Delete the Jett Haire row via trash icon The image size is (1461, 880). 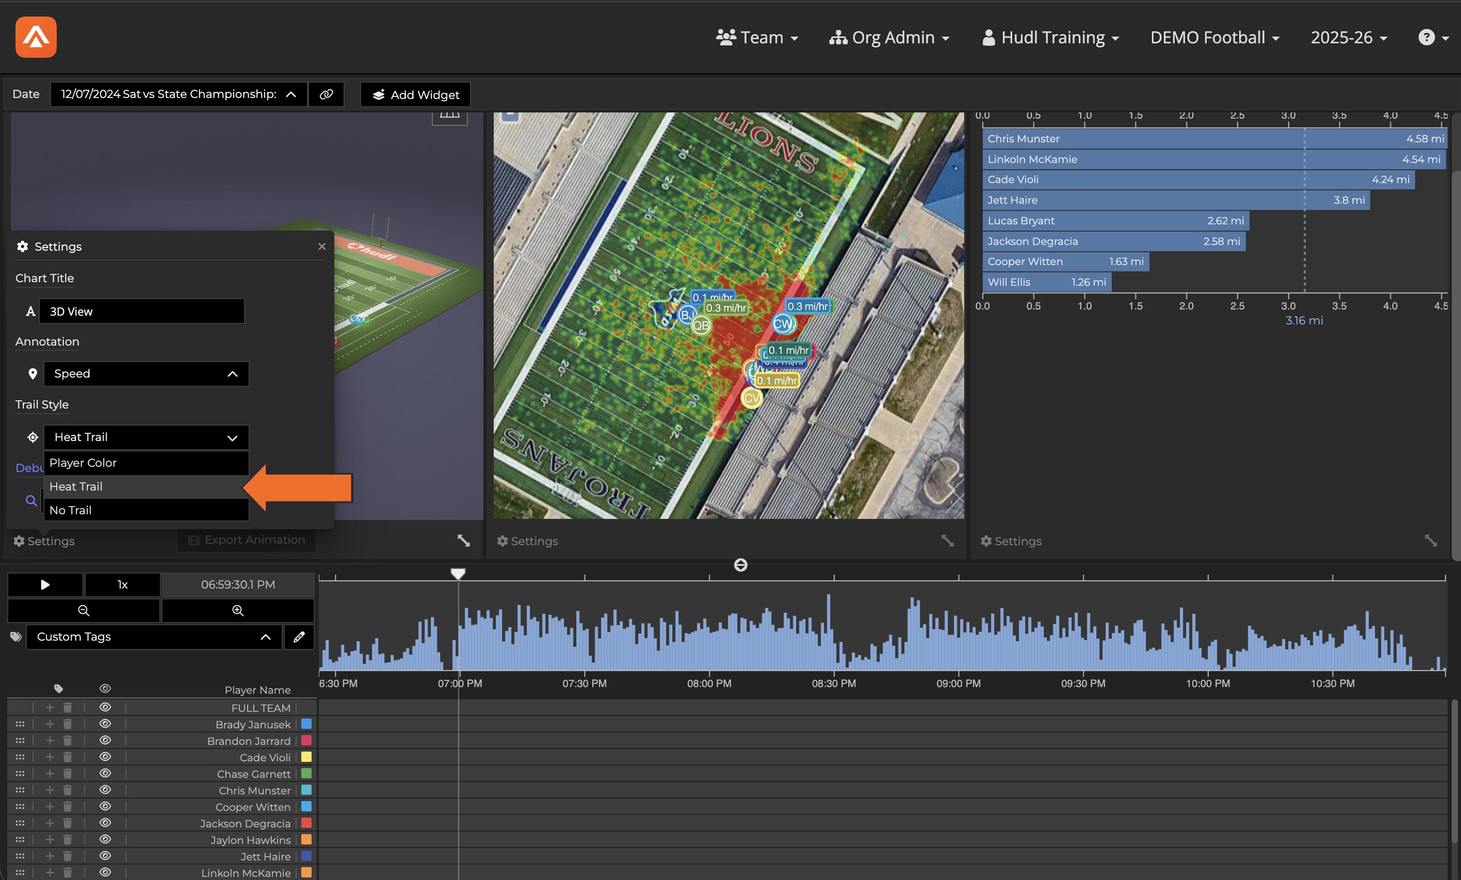(x=68, y=856)
